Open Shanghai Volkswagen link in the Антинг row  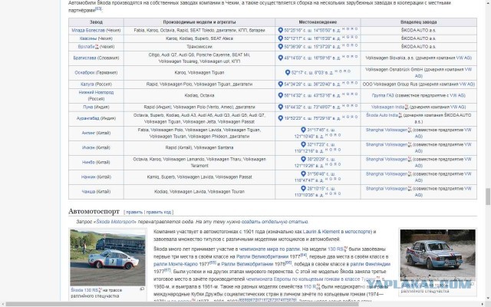click(x=387, y=130)
